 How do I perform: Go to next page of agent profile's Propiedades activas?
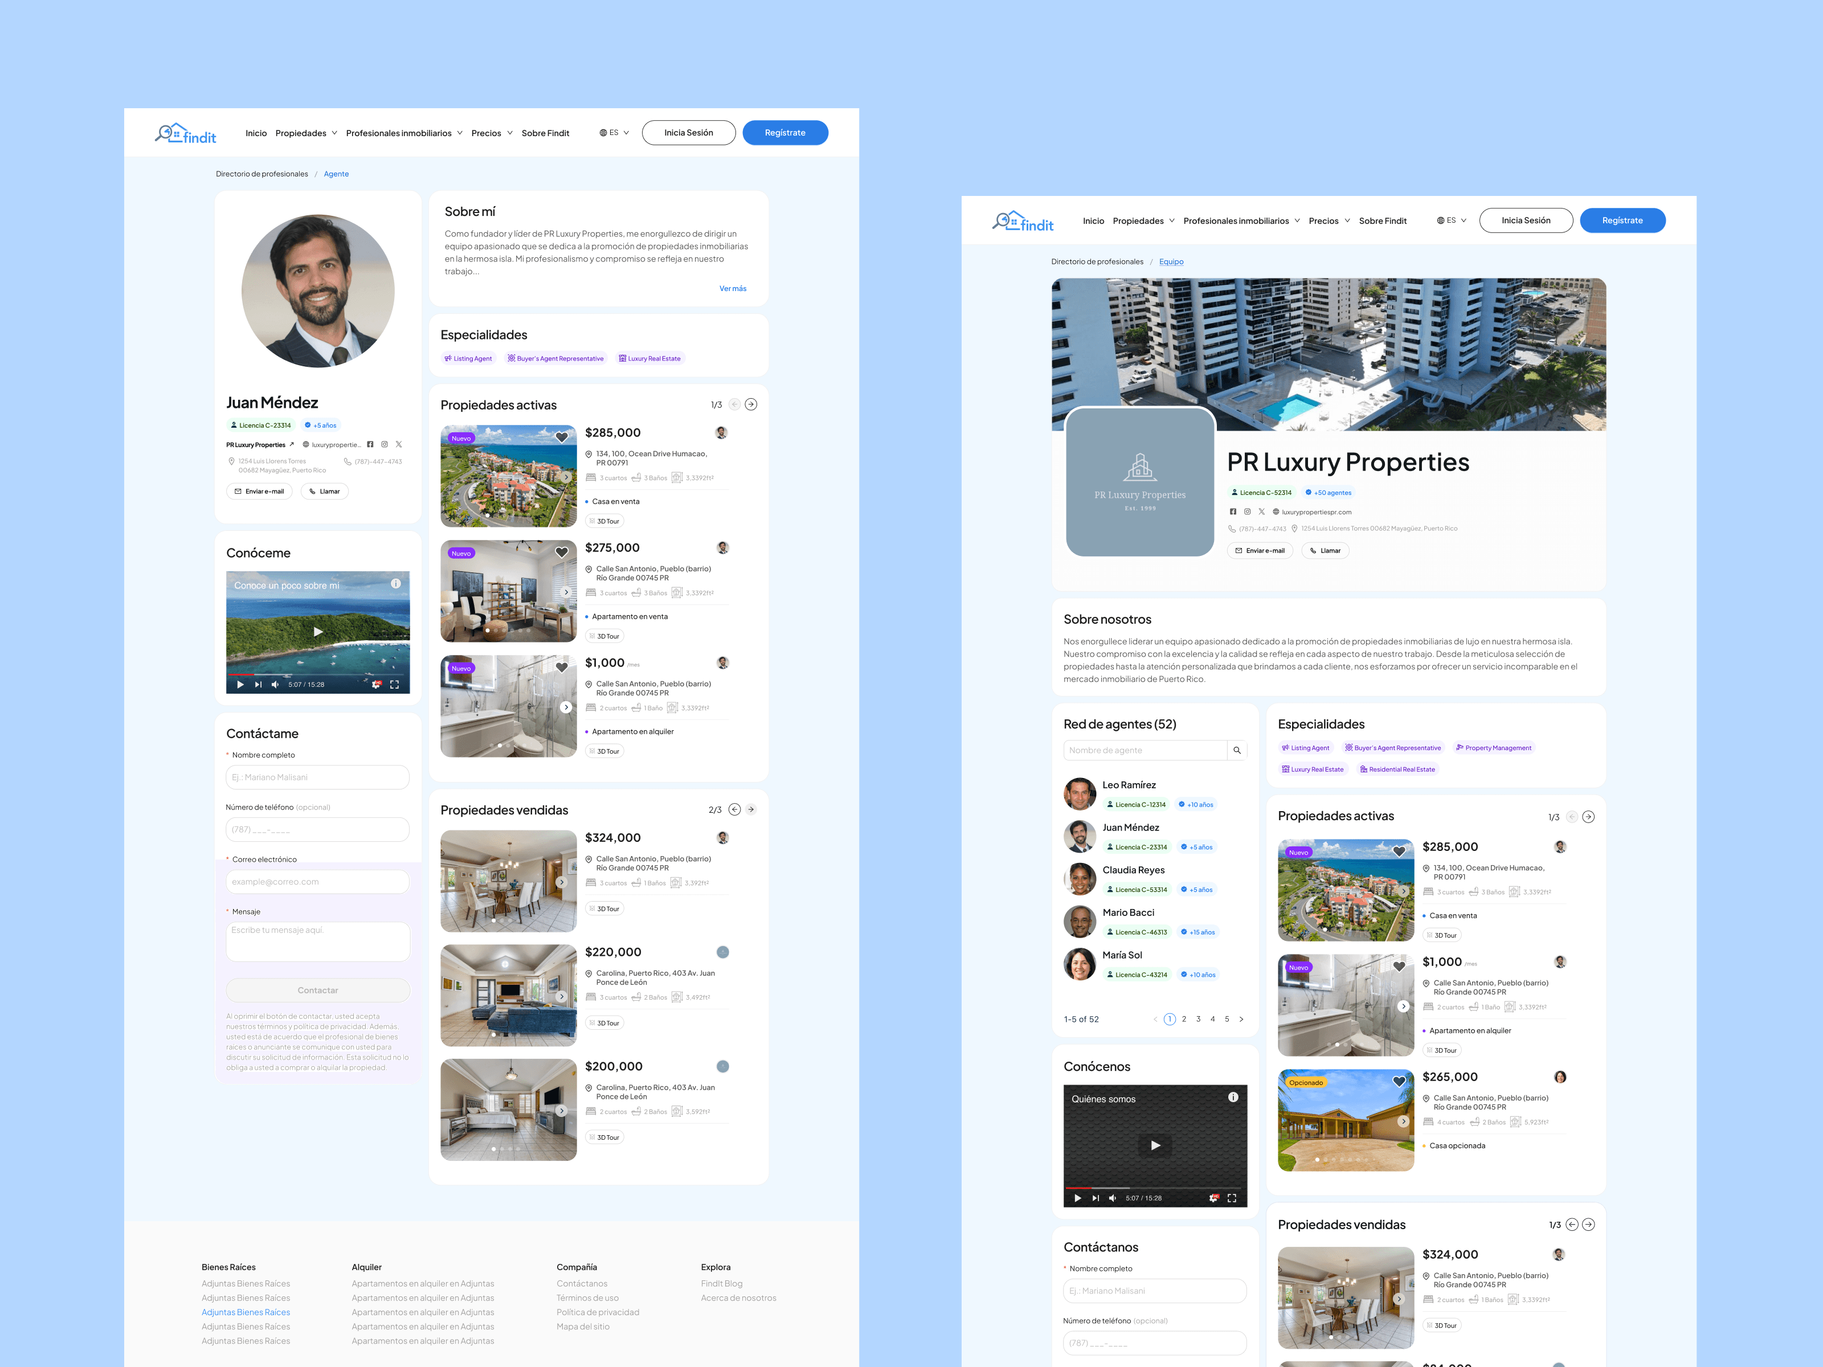751,404
